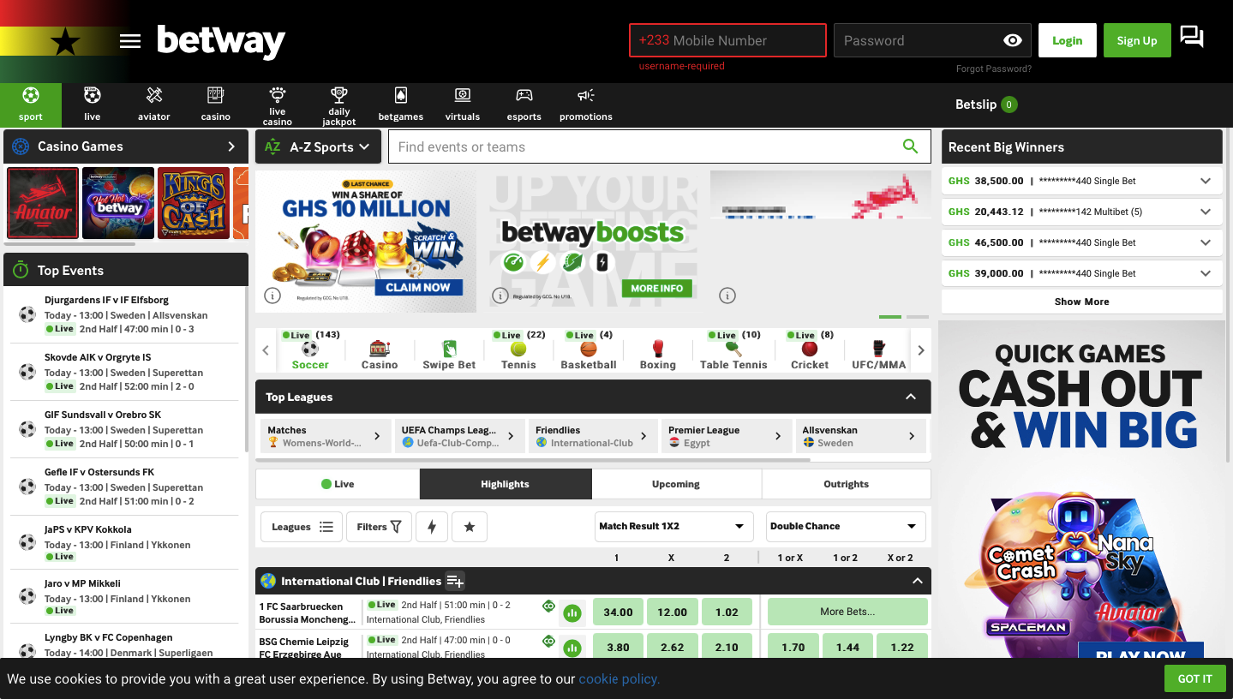The height and width of the screenshot is (699, 1233).
Task: Click the boosts lightning bolt filter button
Action: coord(432,527)
